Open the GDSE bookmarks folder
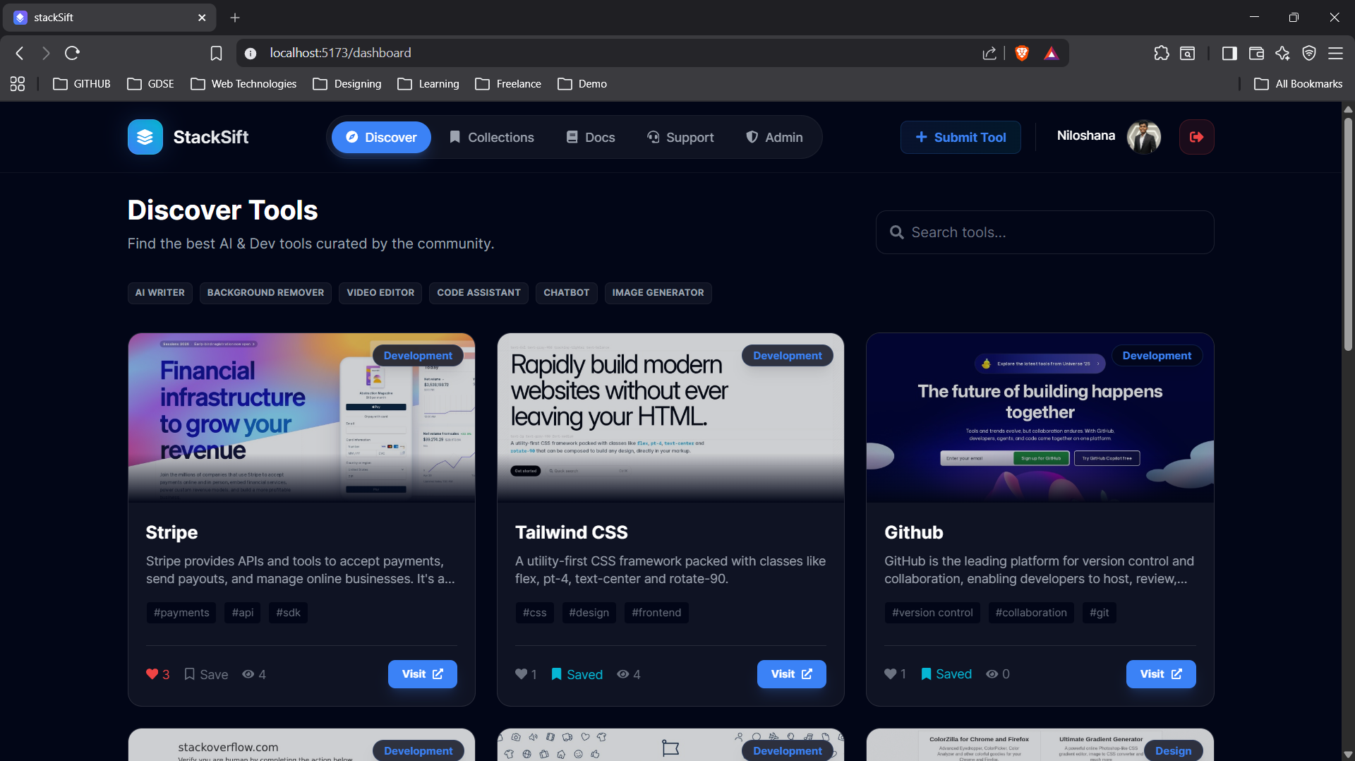Viewport: 1355px width, 761px height. [x=150, y=84]
